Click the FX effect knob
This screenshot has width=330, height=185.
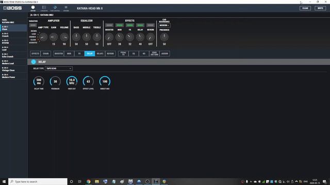(x=130, y=37)
